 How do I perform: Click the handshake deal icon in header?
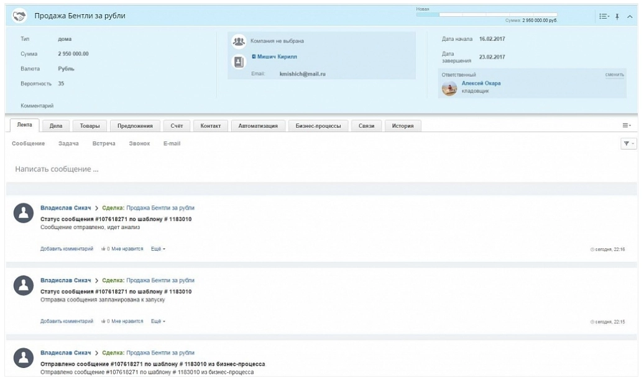click(x=20, y=16)
